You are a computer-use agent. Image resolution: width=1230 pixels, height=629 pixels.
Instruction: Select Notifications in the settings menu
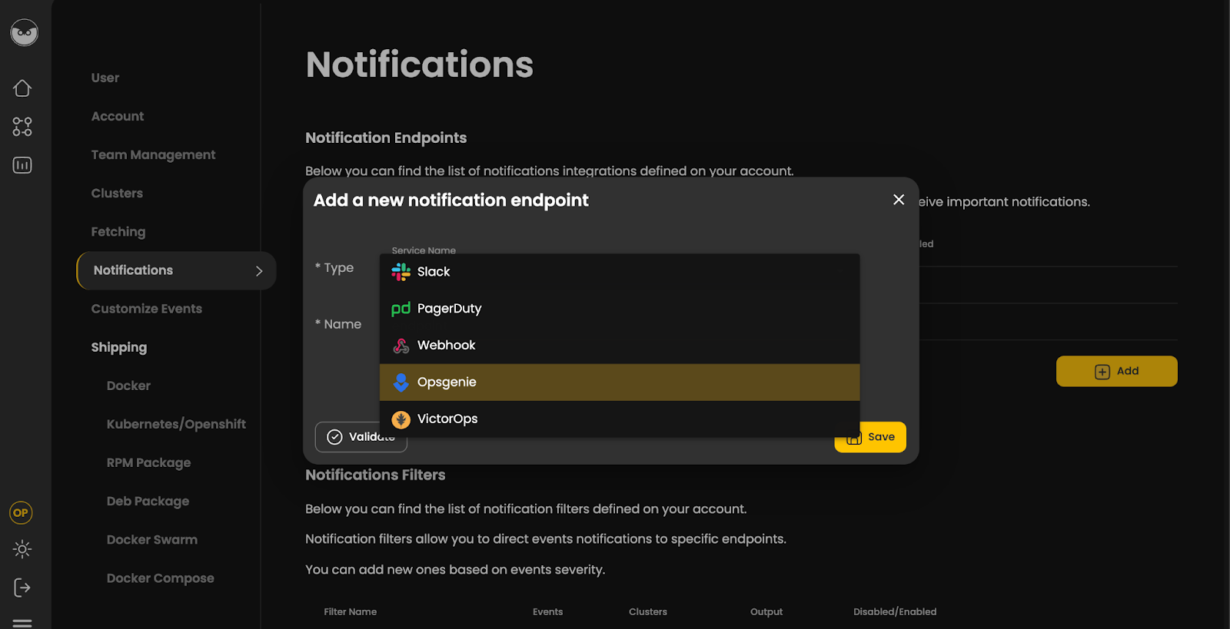176,270
